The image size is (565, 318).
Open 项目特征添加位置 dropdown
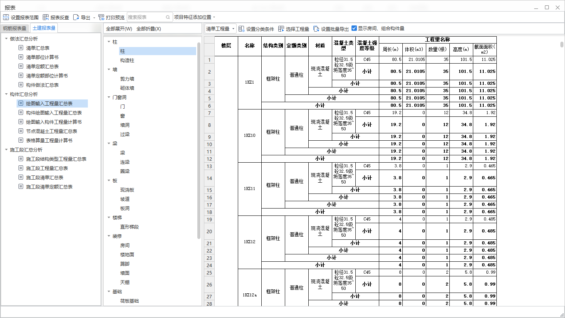click(195, 17)
